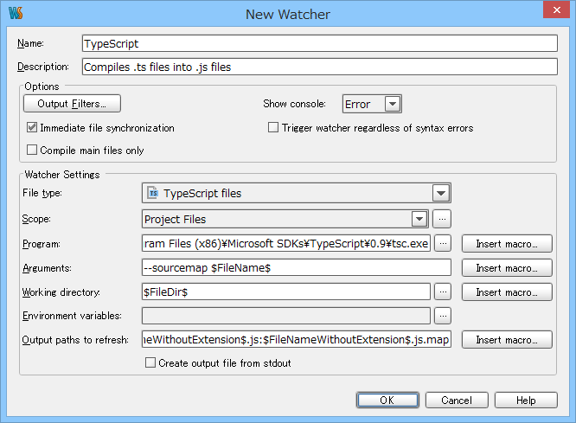Click the 'Show console:' label
576x423 pixels.
coord(294,104)
